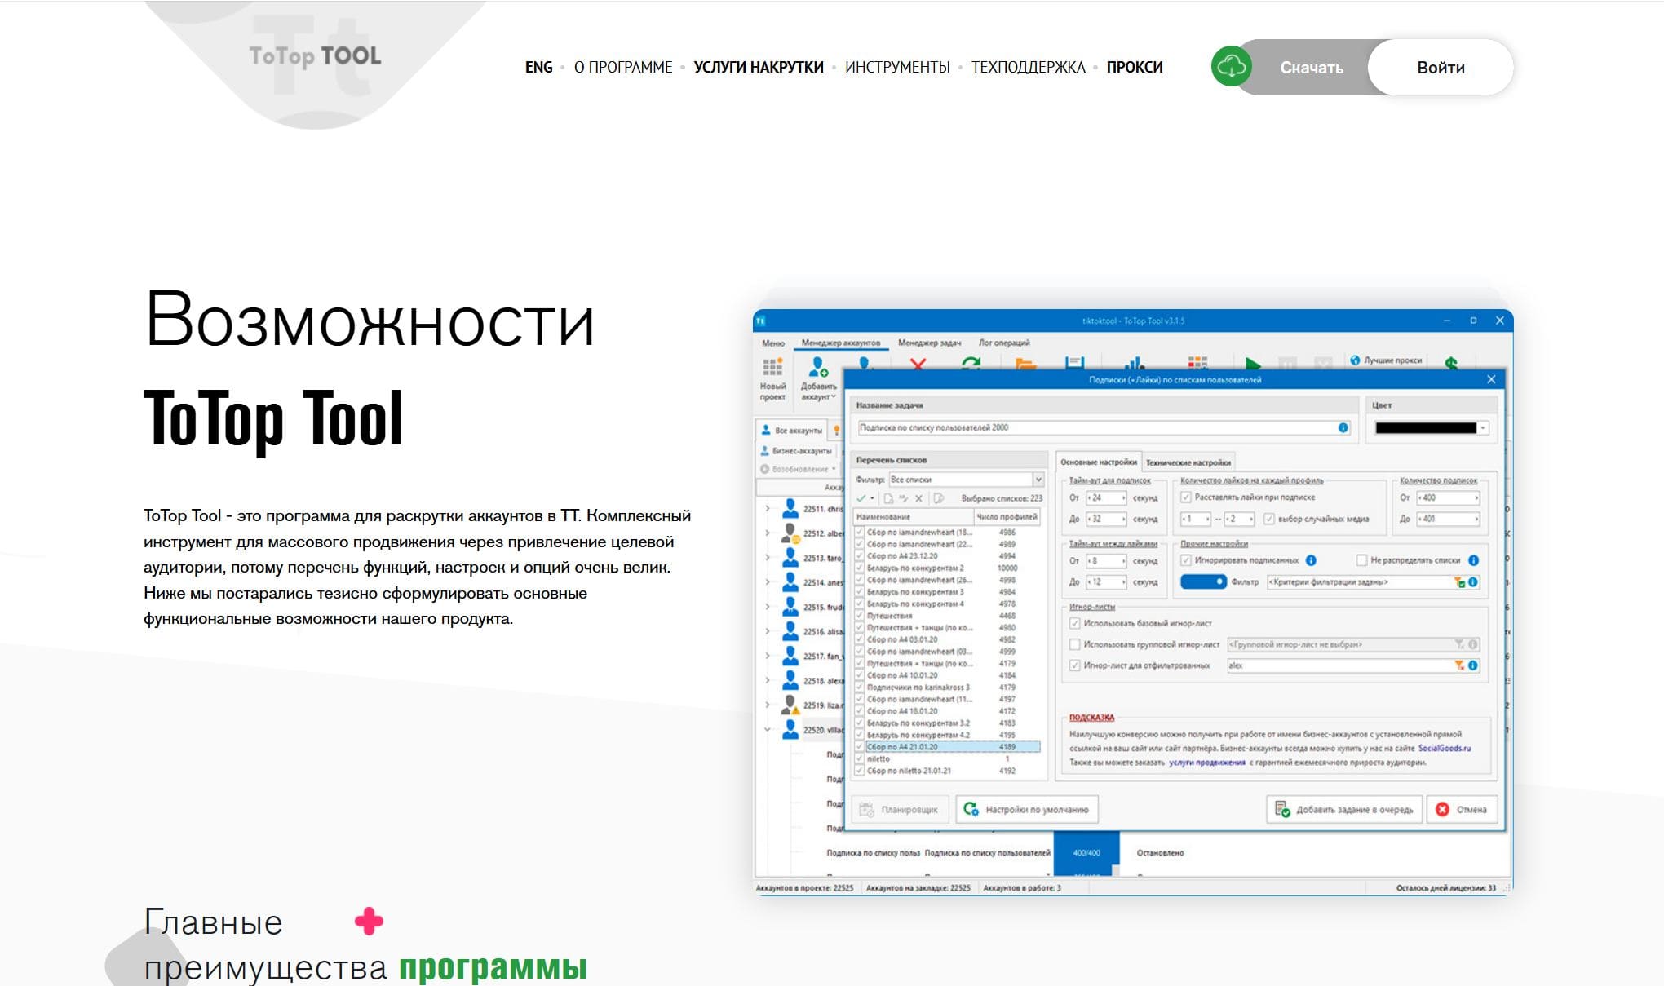
Task: Toggle the blue Фильтр switch
Action: click(1203, 581)
